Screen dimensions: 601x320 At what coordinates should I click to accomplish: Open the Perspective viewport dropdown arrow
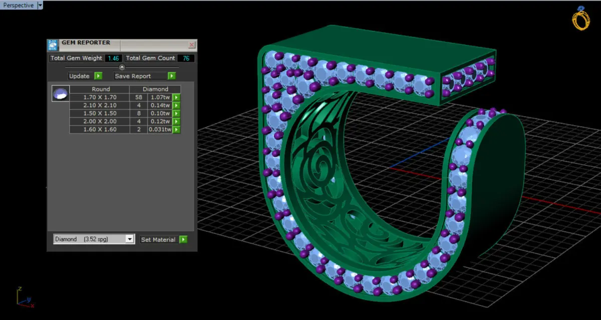click(x=40, y=5)
